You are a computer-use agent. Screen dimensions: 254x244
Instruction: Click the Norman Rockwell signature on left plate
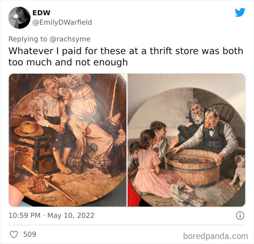[49, 199]
